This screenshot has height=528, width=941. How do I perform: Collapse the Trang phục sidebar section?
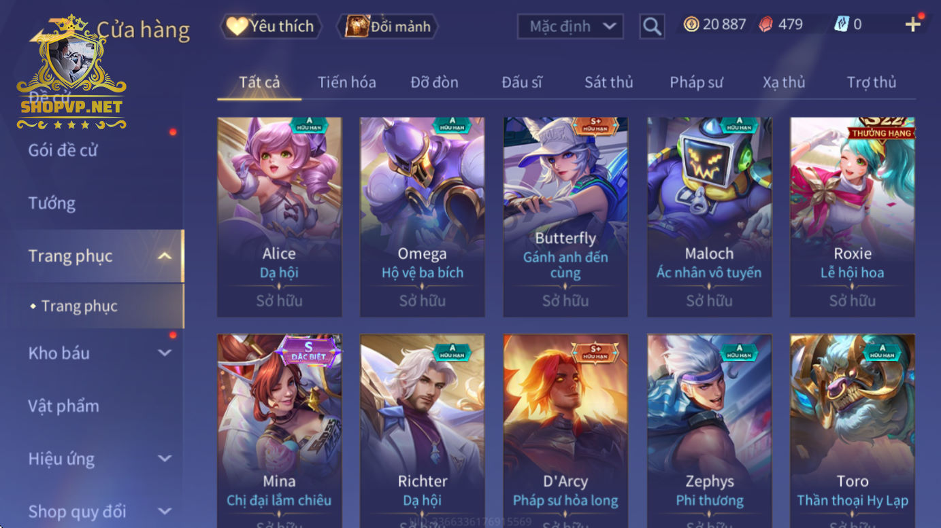pos(164,256)
